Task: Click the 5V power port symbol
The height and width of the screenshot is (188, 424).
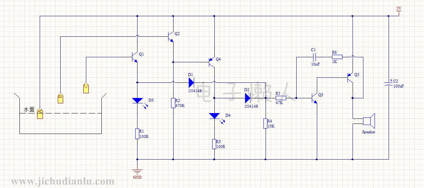Action: pos(399,13)
